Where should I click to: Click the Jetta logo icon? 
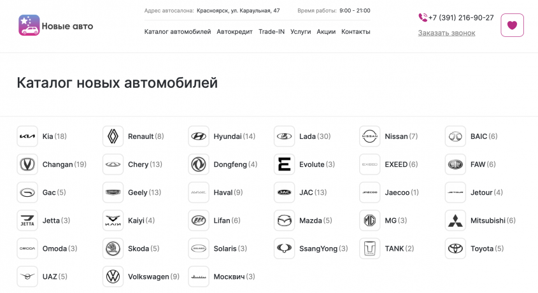[27, 220]
